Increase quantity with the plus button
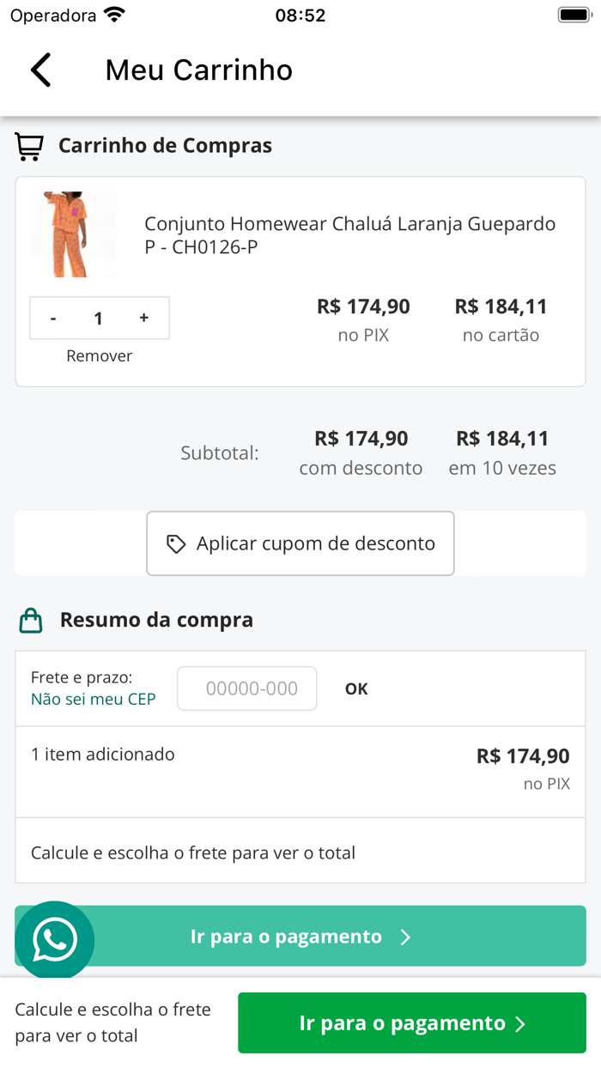This screenshot has height=1068, width=601. [x=144, y=318]
